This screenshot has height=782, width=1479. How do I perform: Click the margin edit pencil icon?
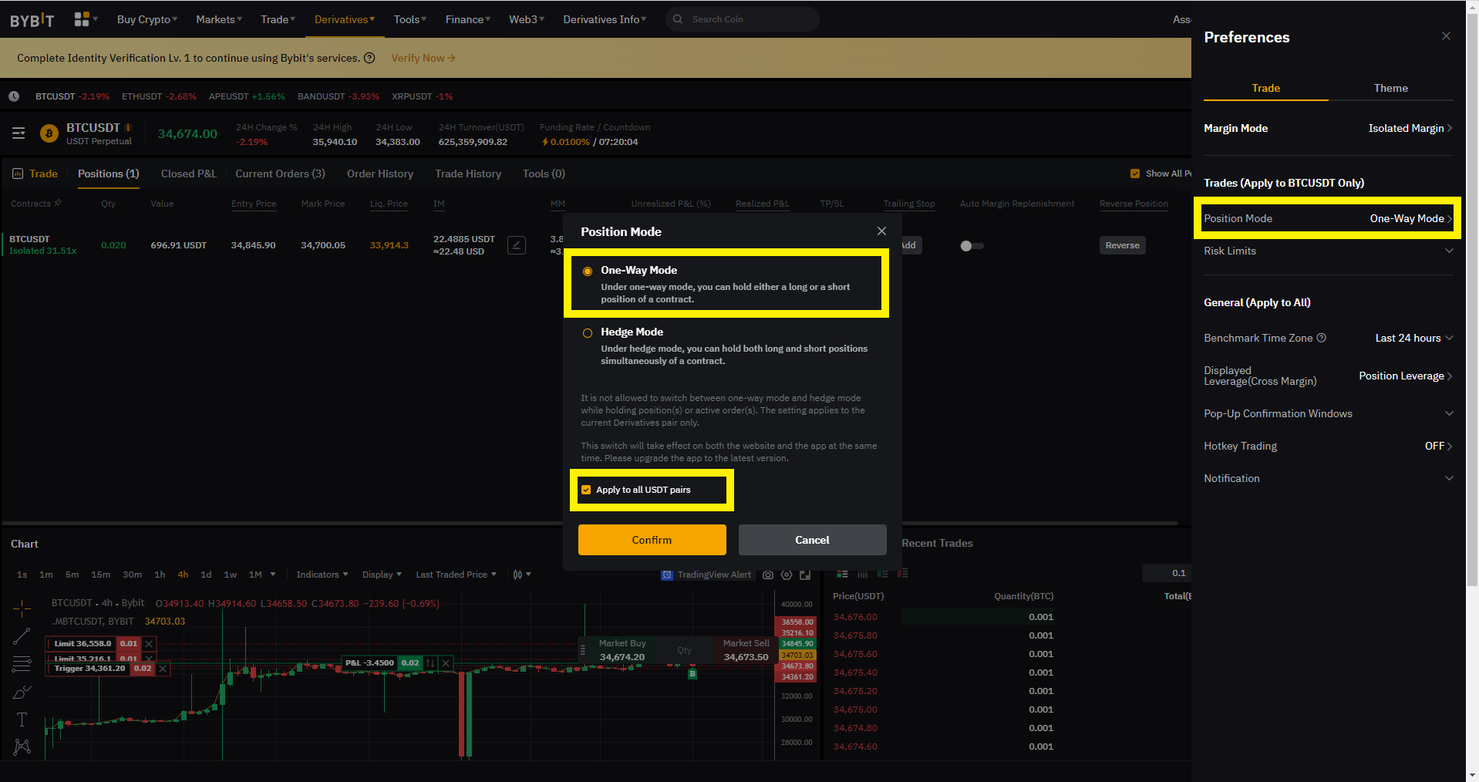click(517, 245)
